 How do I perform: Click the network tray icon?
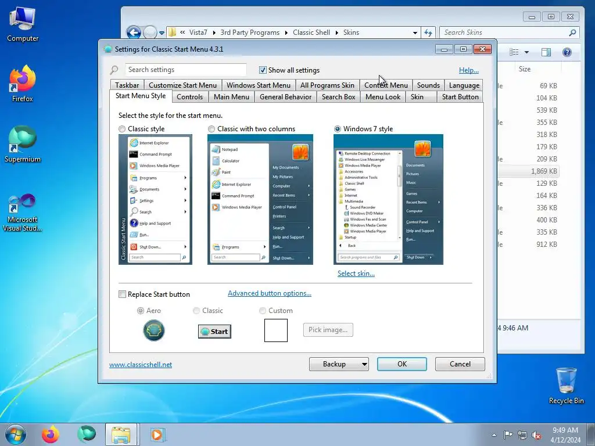pos(522,435)
